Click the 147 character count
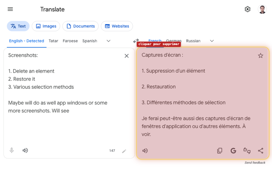Viewport: 272px width, 170px height. pyautogui.click(x=112, y=150)
